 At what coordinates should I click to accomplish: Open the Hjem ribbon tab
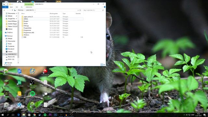[11, 7]
